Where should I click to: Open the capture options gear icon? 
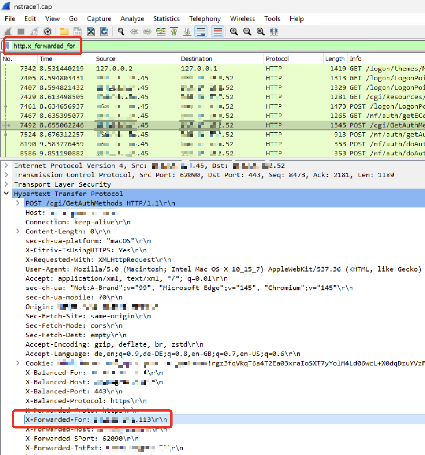click(48, 31)
